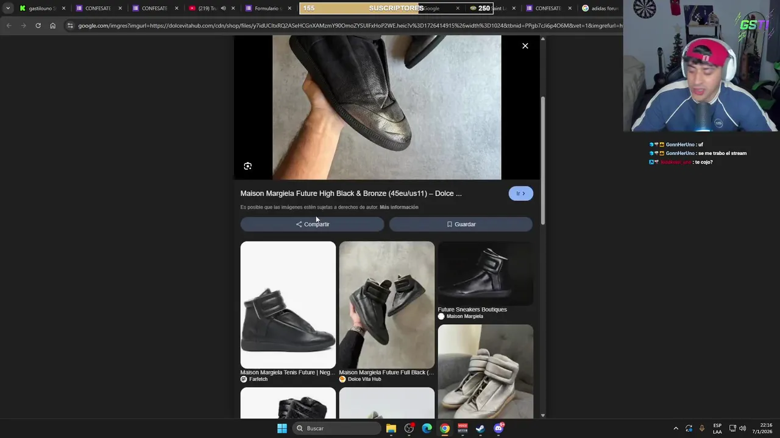Open the grey suede sneakers thumbnail
The image size is (780, 438).
click(x=485, y=371)
